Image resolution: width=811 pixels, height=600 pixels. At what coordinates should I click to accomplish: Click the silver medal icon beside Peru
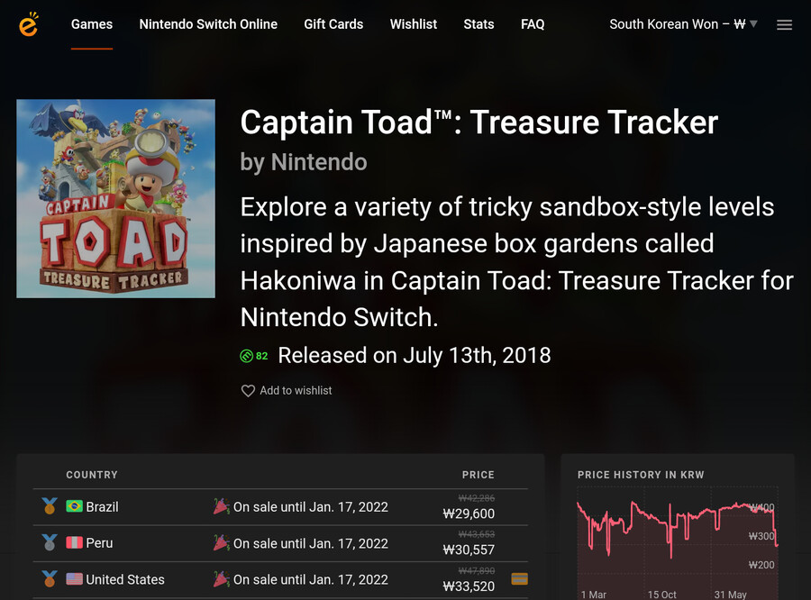coord(50,542)
